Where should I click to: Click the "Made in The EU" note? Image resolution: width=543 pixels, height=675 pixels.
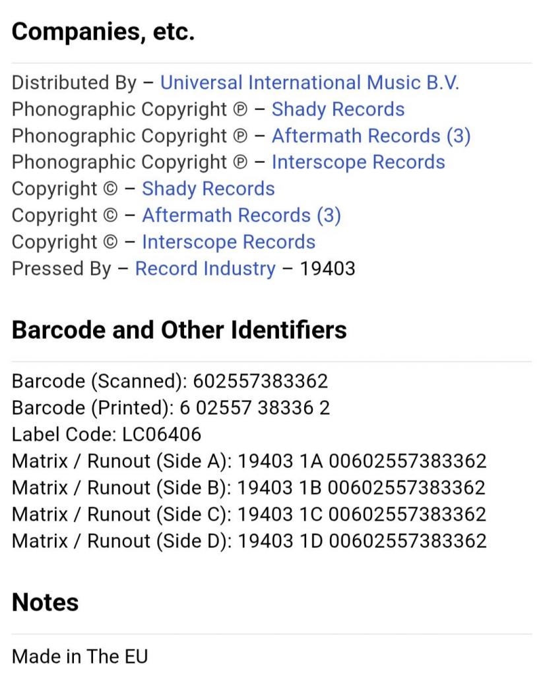point(80,657)
